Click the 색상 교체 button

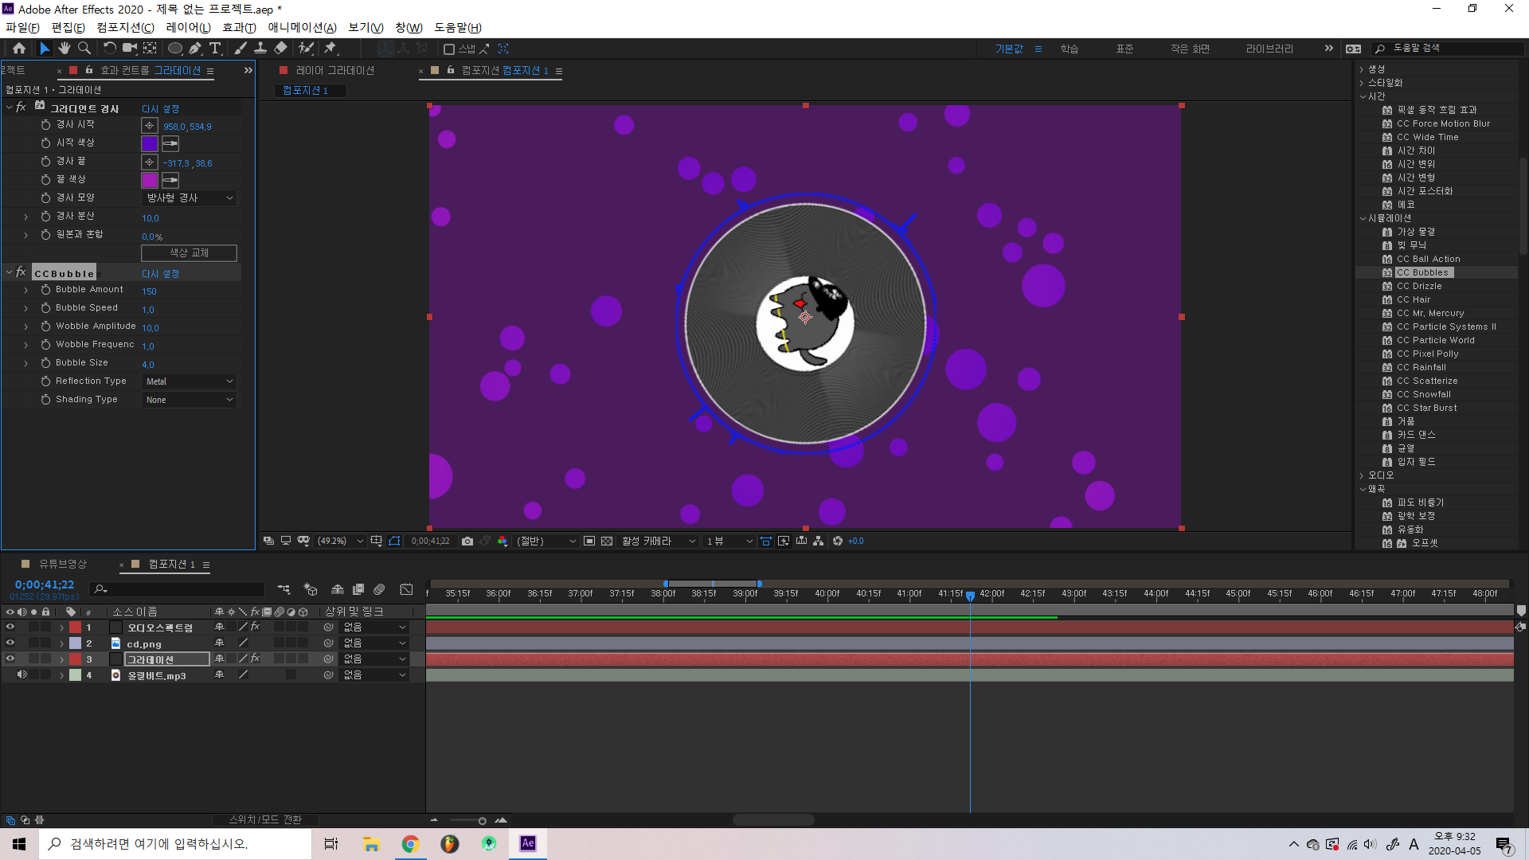pyautogui.click(x=189, y=253)
